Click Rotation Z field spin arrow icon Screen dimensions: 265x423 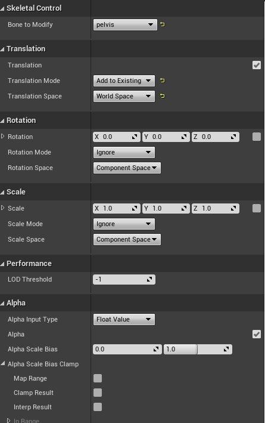click(233, 137)
